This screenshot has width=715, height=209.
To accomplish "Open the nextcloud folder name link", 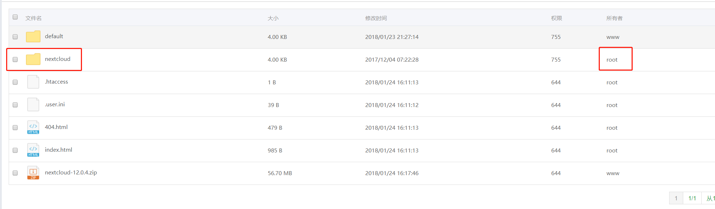I will pyautogui.click(x=58, y=59).
